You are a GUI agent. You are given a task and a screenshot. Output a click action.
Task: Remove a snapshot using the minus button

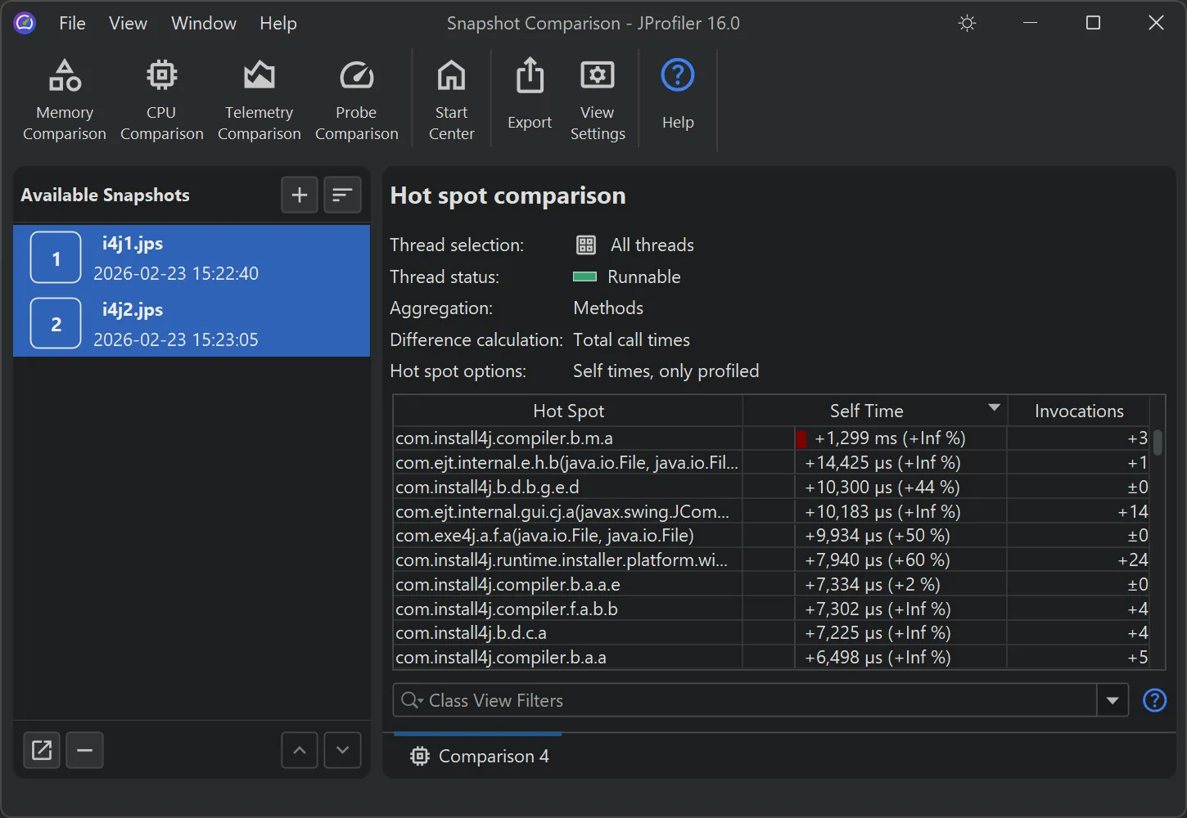point(84,750)
